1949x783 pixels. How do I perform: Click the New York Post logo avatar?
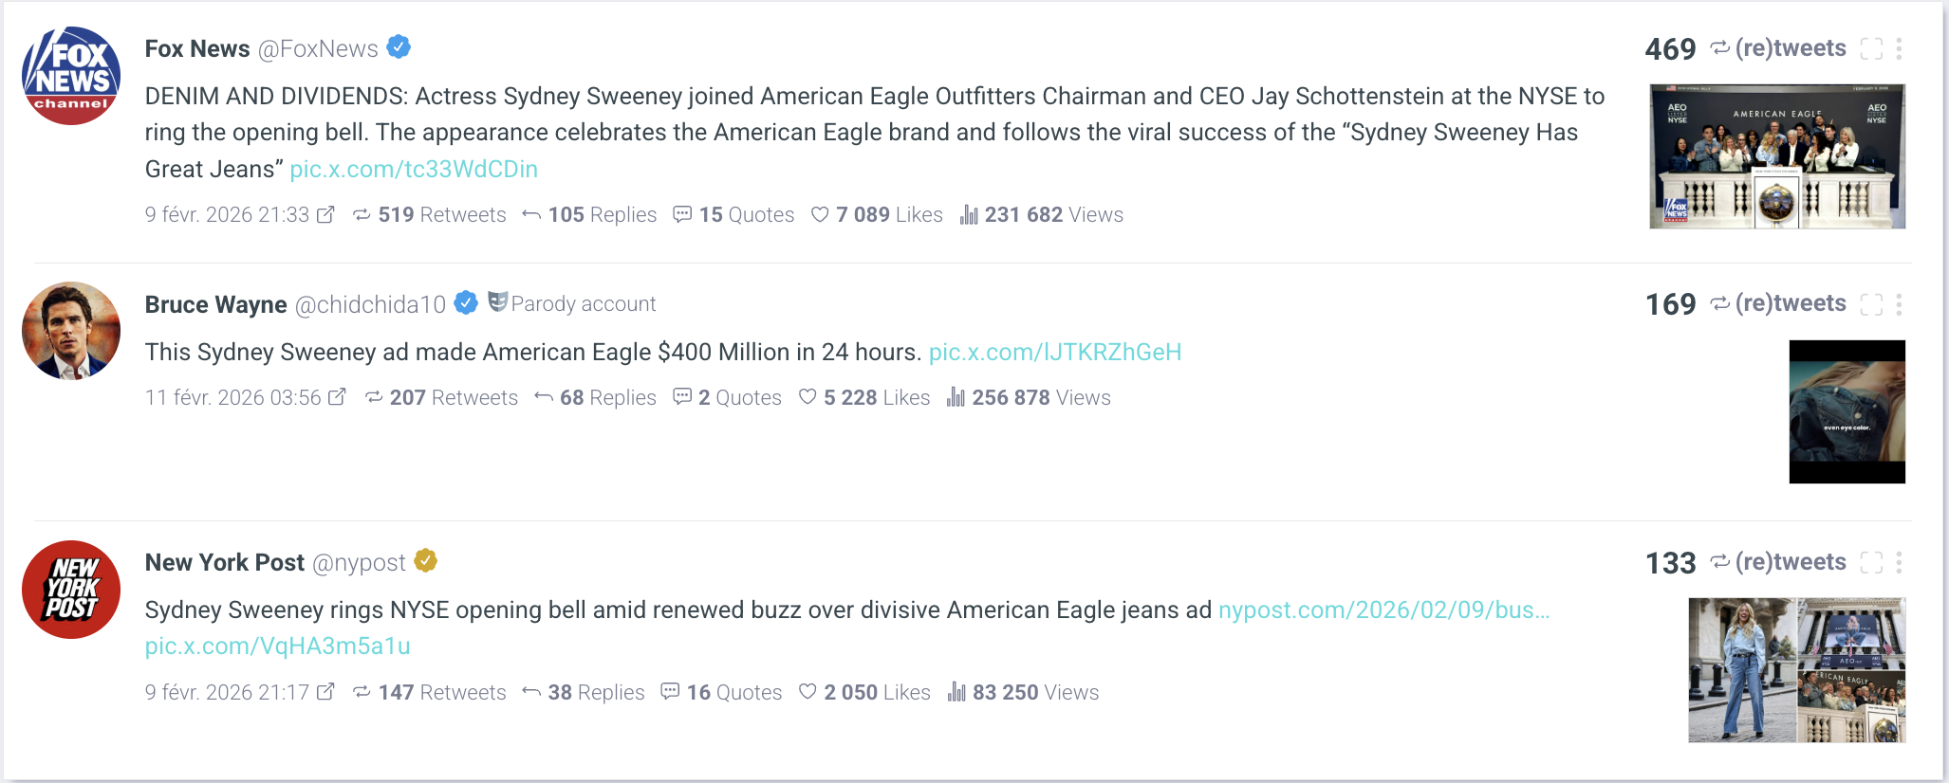click(x=71, y=590)
